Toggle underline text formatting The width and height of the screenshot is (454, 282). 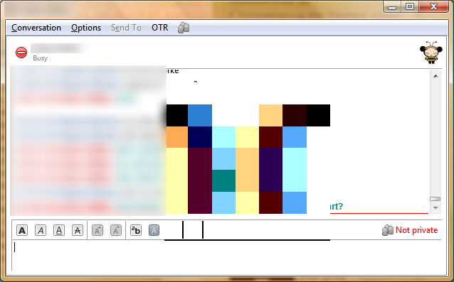[59, 230]
